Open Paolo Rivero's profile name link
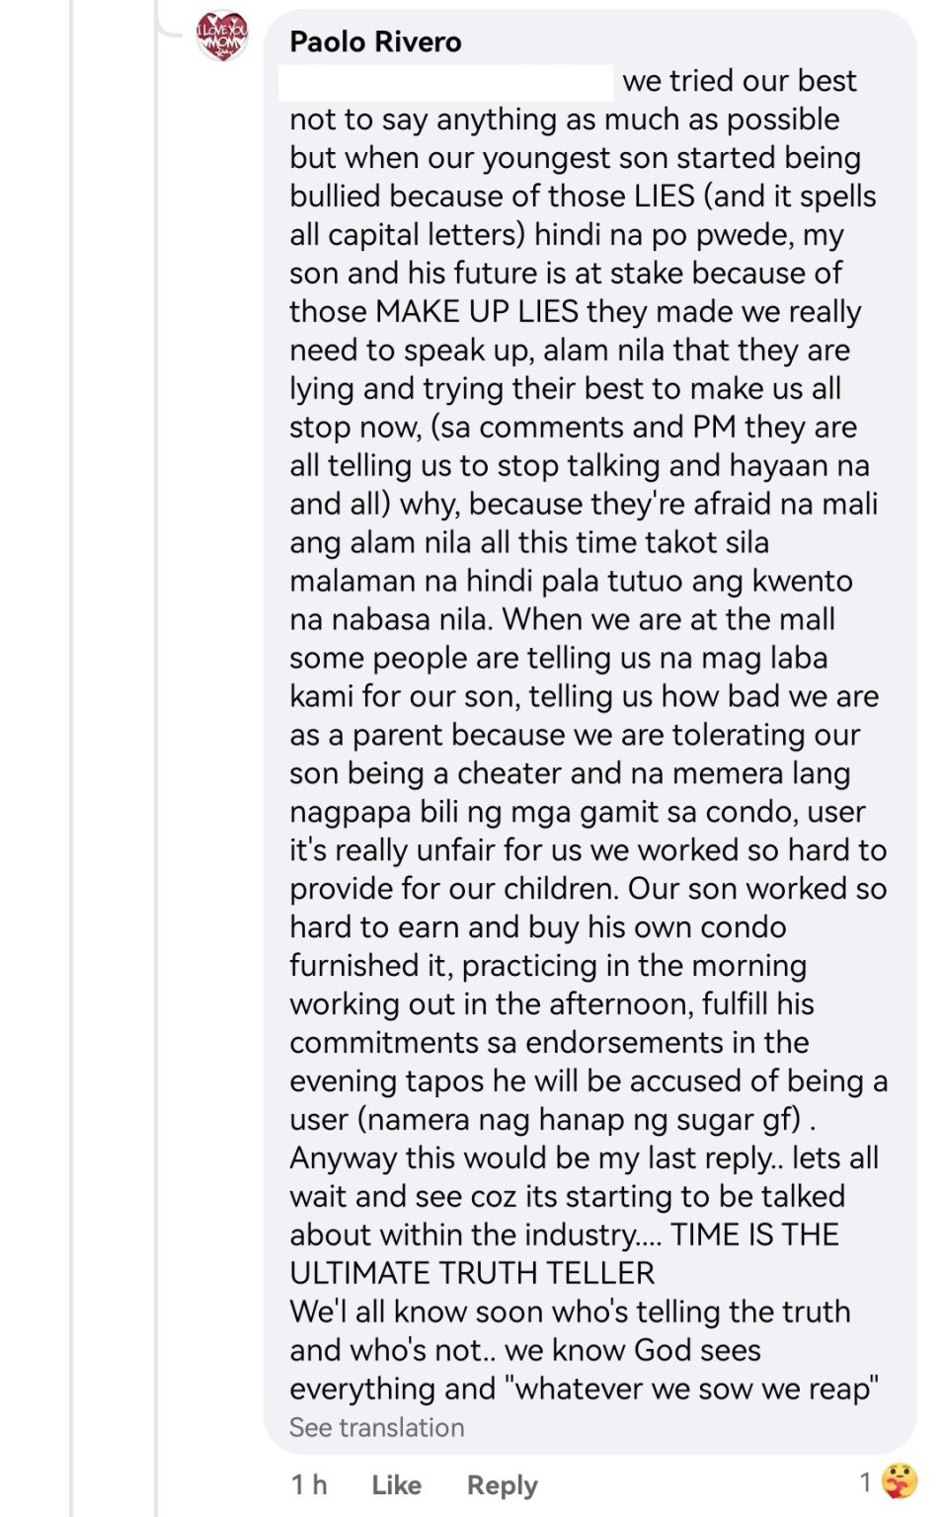The height and width of the screenshot is (1517, 944). (x=375, y=41)
